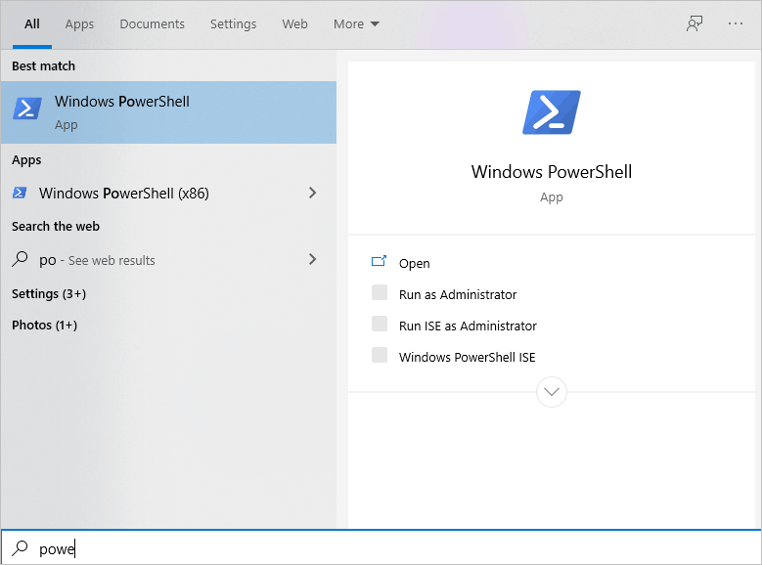Open the three-dots options menu

click(736, 23)
